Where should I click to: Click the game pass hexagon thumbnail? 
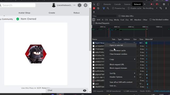36,54
